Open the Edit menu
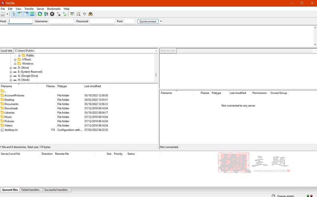Image resolution: width=317 pixels, height=197 pixels. click(10, 9)
